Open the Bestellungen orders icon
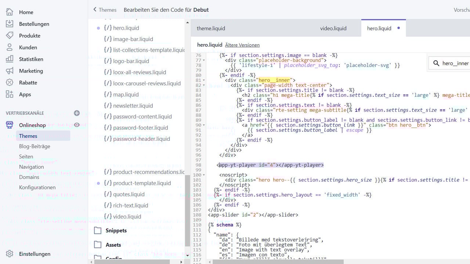The image size is (470, 264). click(x=10, y=24)
